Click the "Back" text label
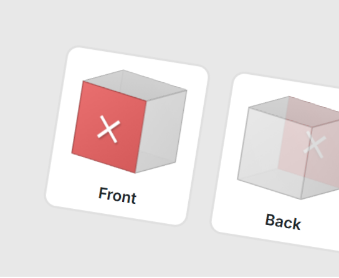 pyautogui.click(x=283, y=222)
